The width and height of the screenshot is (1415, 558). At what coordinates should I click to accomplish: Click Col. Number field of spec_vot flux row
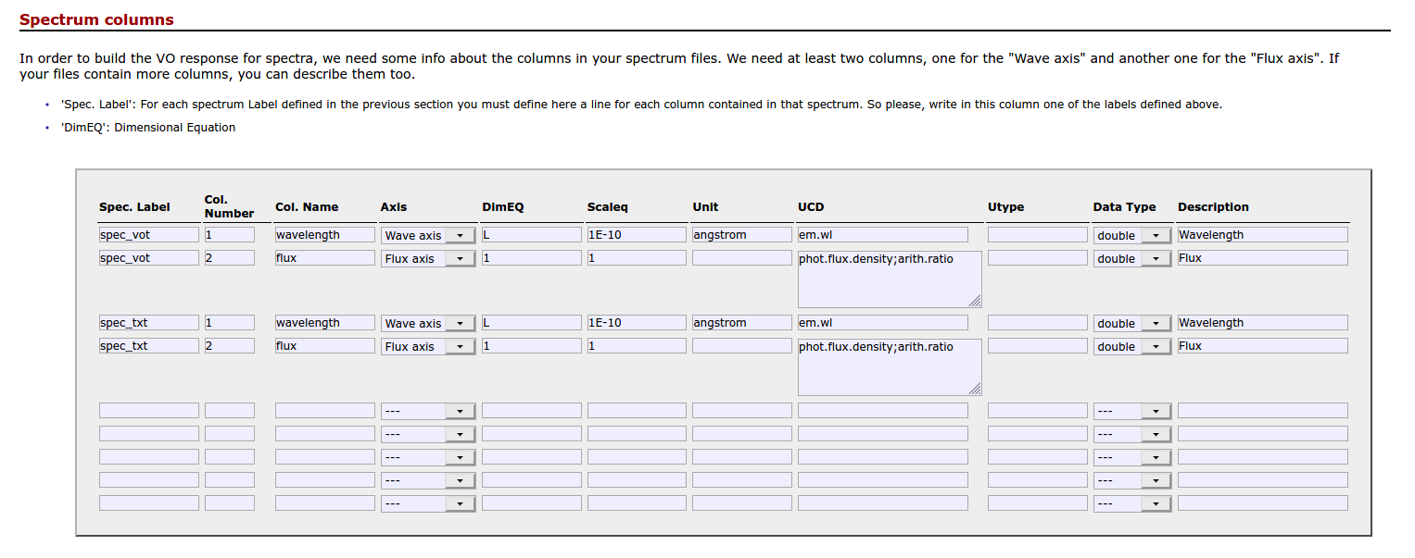coord(230,258)
